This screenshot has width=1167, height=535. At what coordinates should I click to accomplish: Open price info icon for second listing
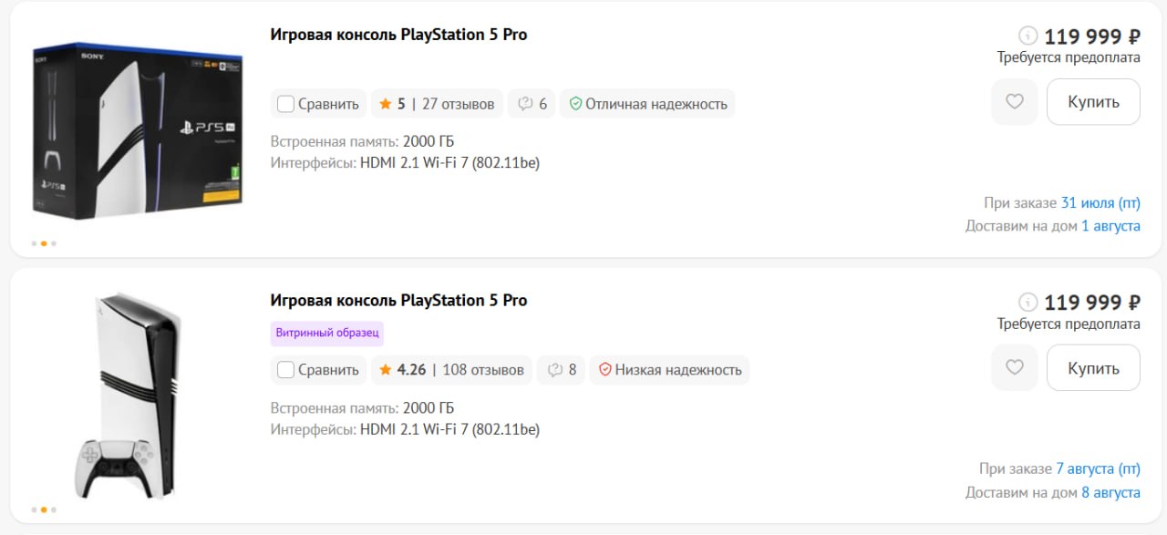click(1028, 303)
